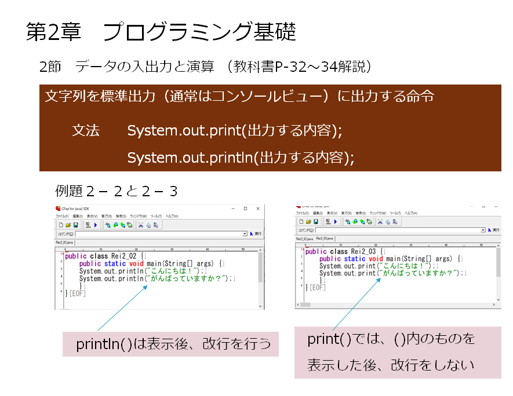Click [EOF] marker in Rei2_02 editor
This screenshot has width=513, height=396.
tap(78, 294)
